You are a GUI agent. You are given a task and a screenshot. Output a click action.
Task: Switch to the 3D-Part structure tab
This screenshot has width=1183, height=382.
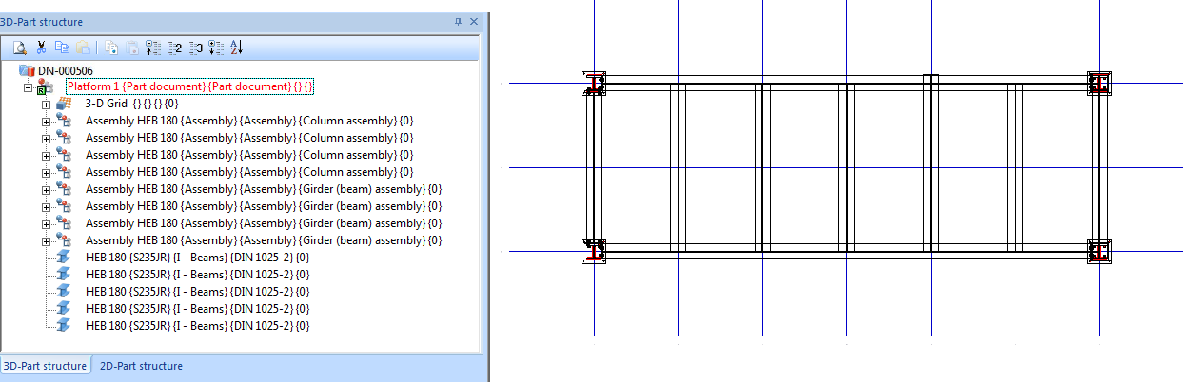tap(46, 366)
